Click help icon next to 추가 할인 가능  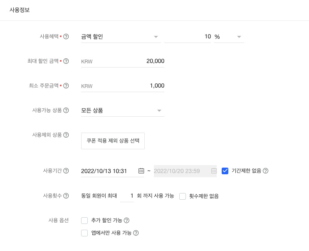point(127,221)
